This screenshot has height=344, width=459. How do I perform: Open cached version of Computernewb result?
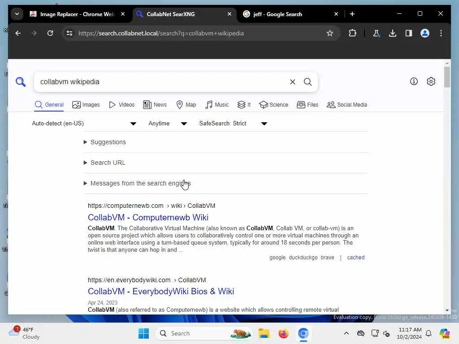pos(355,258)
